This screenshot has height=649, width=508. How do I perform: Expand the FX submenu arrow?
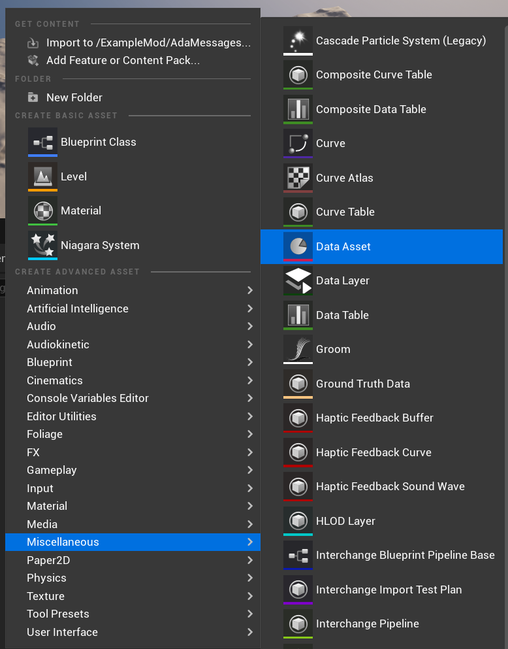pos(249,453)
